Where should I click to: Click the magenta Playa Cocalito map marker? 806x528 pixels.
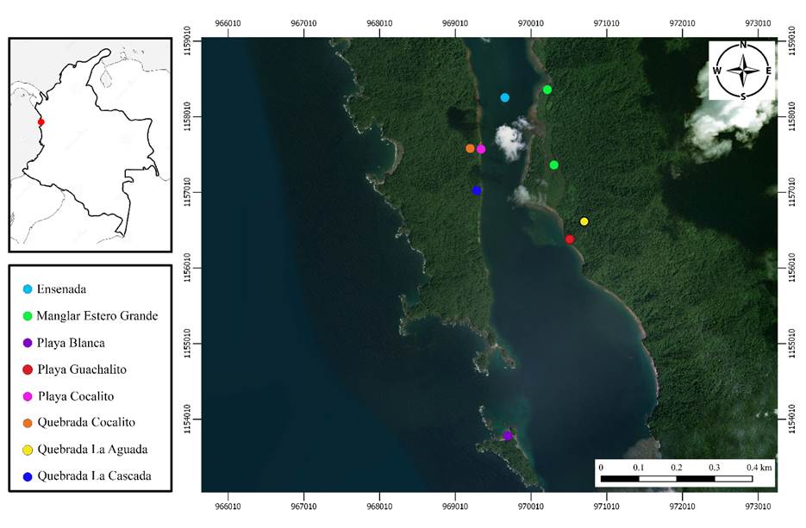(x=481, y=149)
